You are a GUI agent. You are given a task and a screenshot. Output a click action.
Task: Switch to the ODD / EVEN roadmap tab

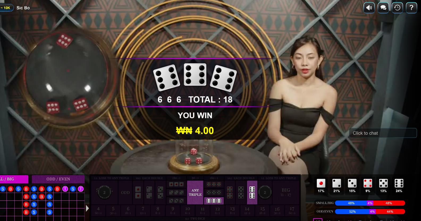tap(58, 179)
